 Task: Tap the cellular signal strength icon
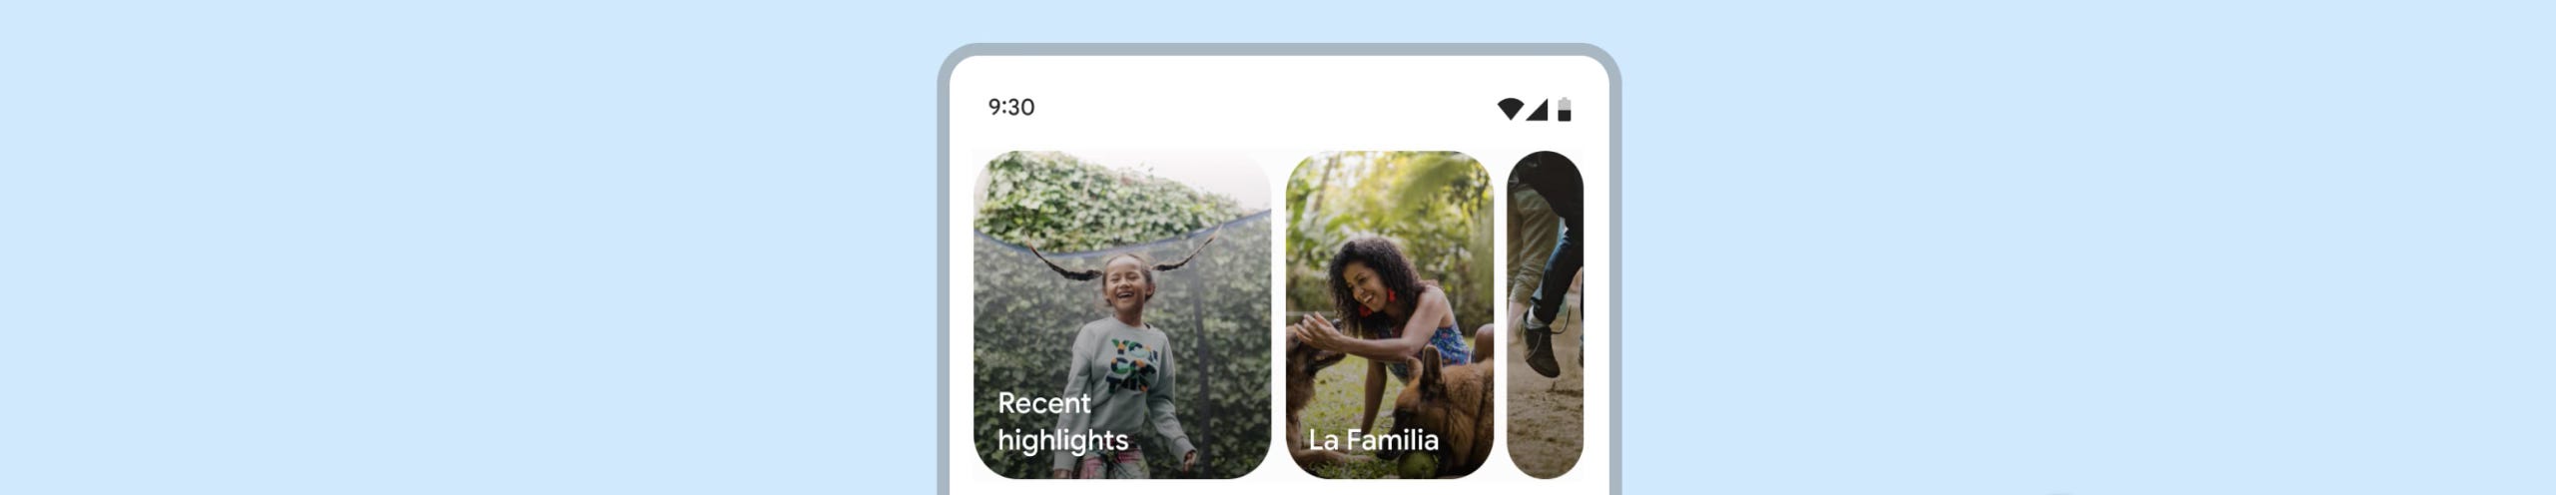(1538, 109)
